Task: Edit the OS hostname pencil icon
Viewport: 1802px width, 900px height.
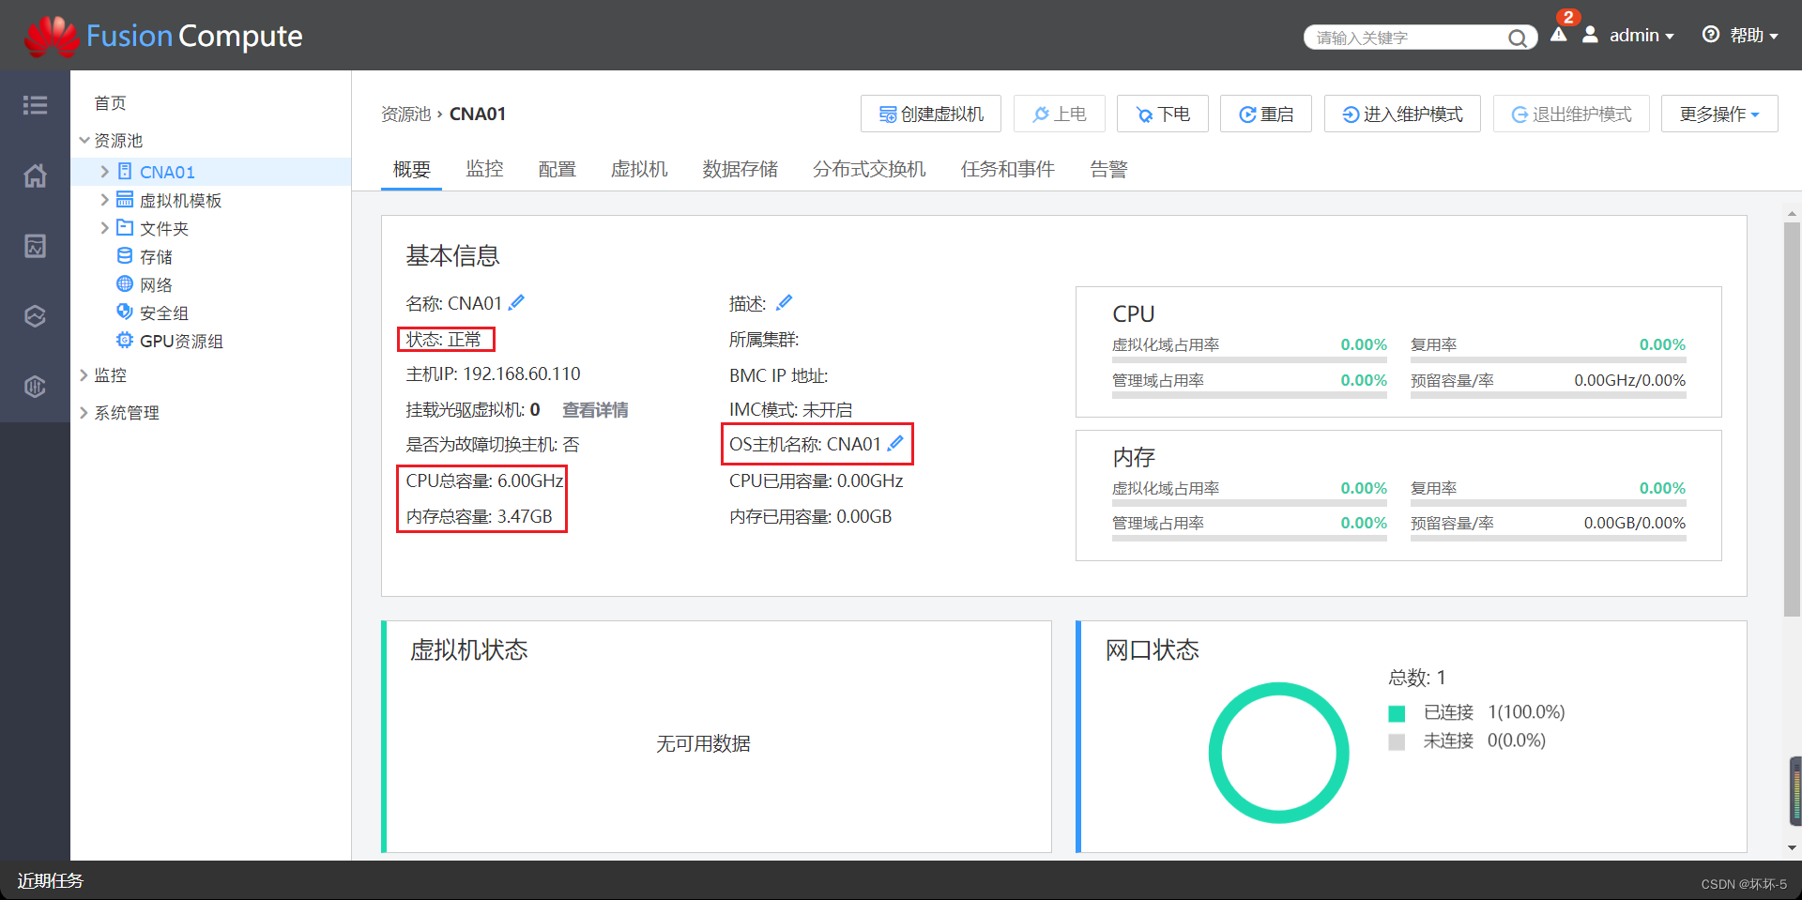Action: pyautogui.click(x=895, y=443)
